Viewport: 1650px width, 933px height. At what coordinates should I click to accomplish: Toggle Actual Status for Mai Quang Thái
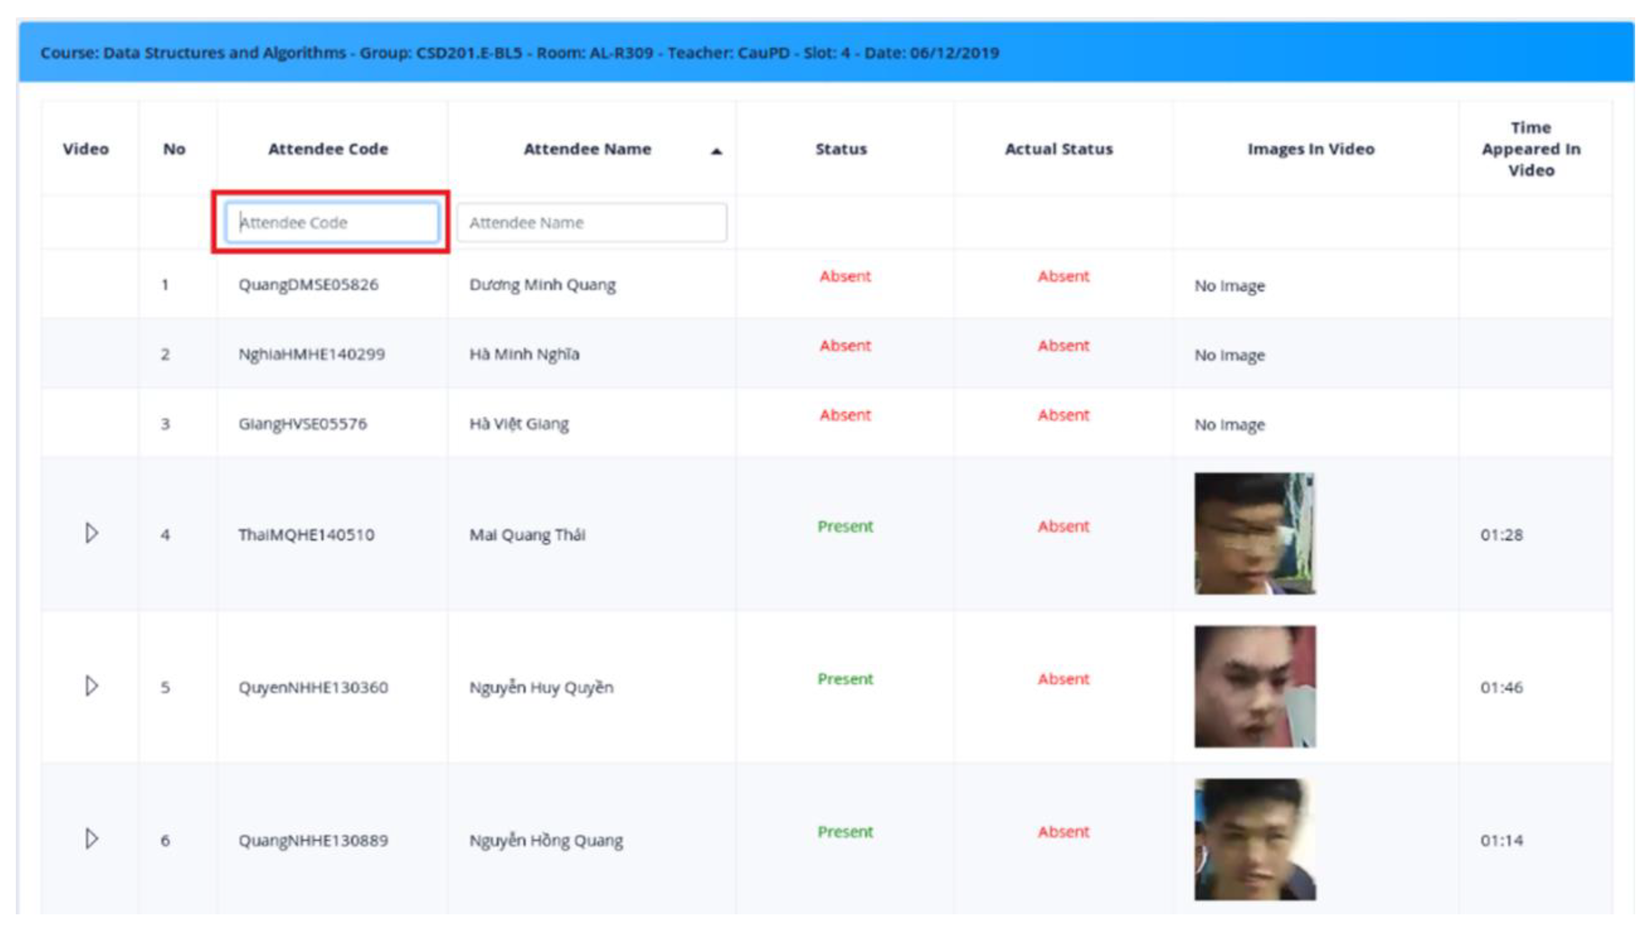click(1063, 526)
